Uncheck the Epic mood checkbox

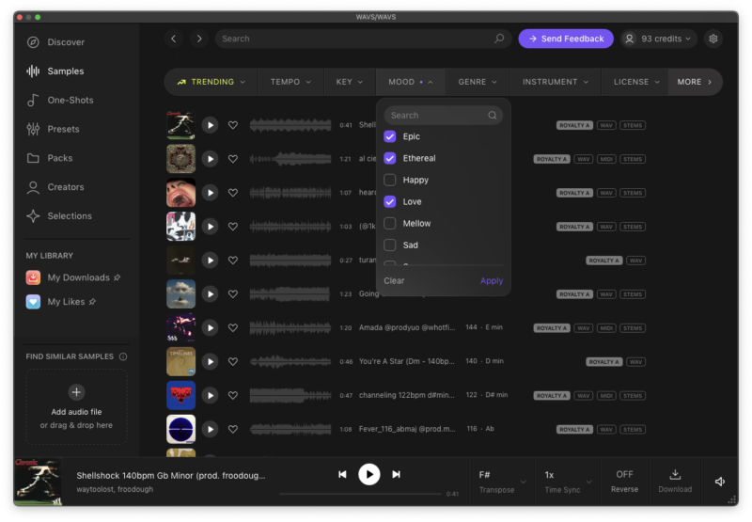(390, 136)
